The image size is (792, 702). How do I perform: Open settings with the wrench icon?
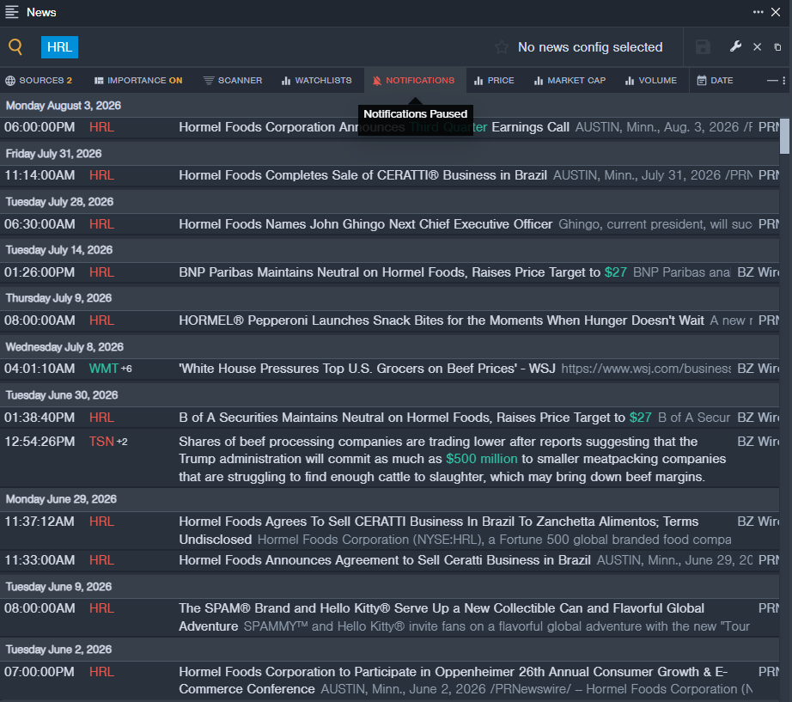click(x=735, y=46)
